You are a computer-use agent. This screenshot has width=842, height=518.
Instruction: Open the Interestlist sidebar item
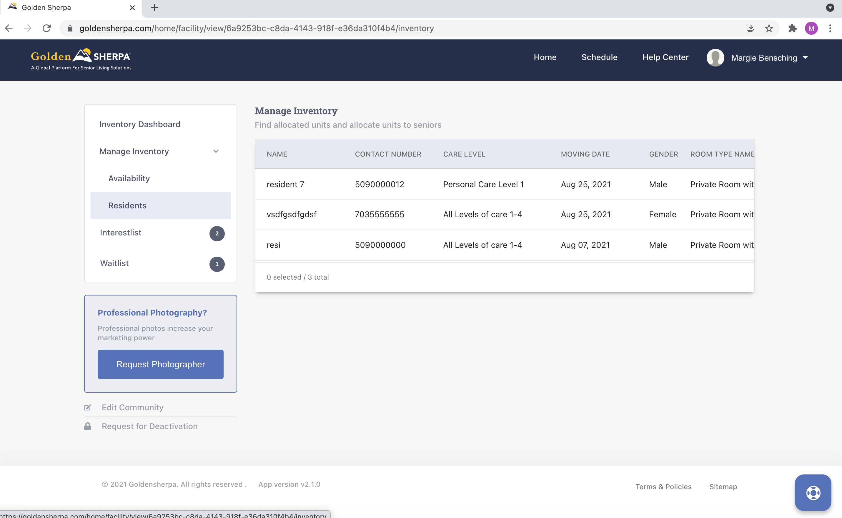click(121, 233)
